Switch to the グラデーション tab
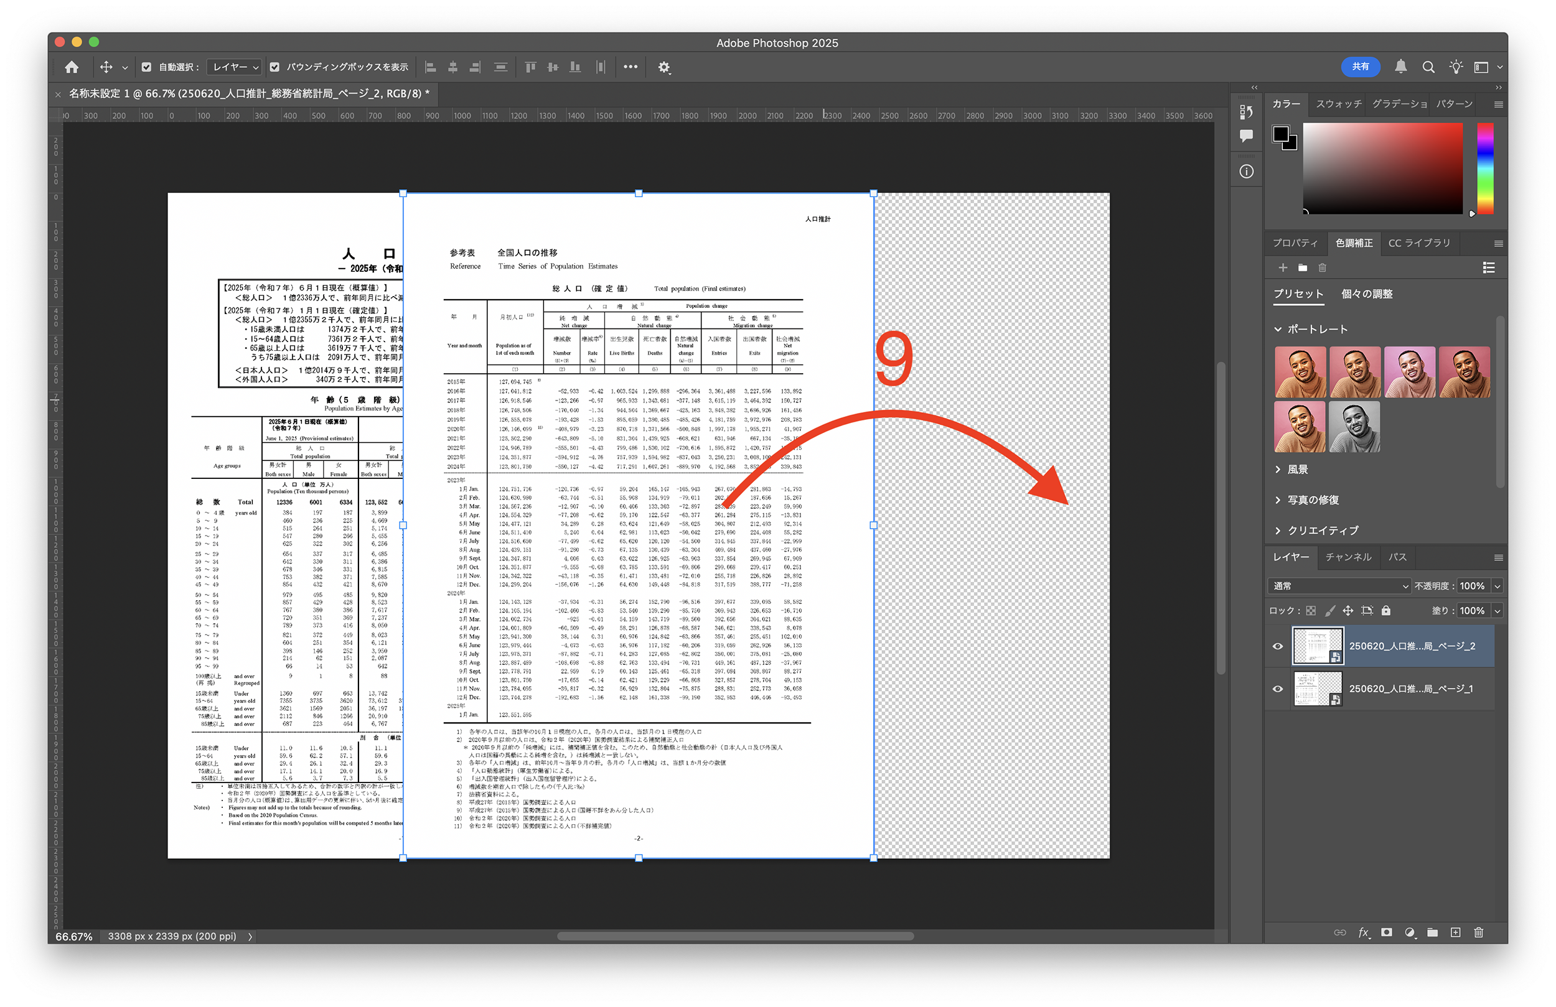The image size is (1556, 1007). pyautogui.click(x=1399, y=104)
